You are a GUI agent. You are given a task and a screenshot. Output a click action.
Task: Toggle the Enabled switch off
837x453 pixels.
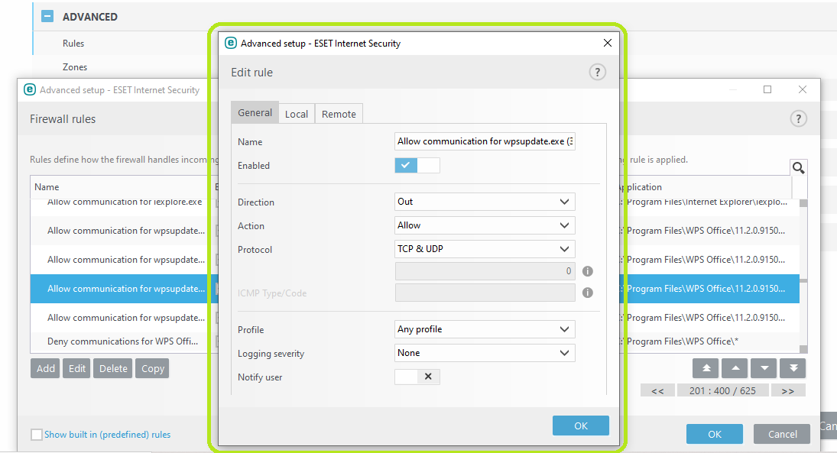click(x=417, y=166)
